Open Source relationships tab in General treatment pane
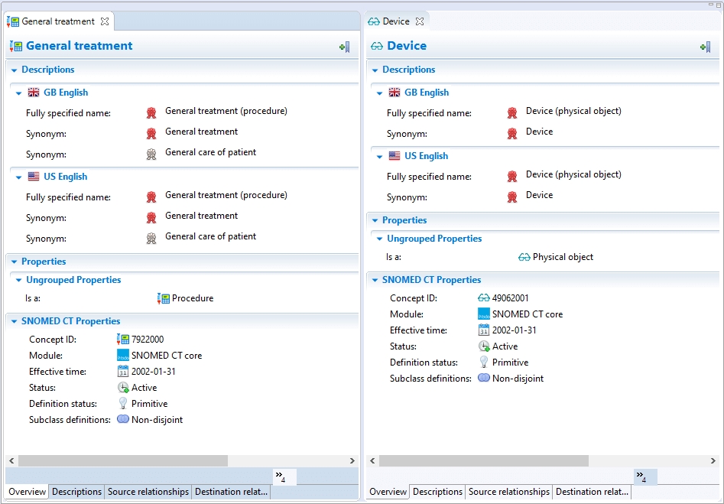Image resolution: width=724 pixels, height=504 pixels. pos(148,492)
